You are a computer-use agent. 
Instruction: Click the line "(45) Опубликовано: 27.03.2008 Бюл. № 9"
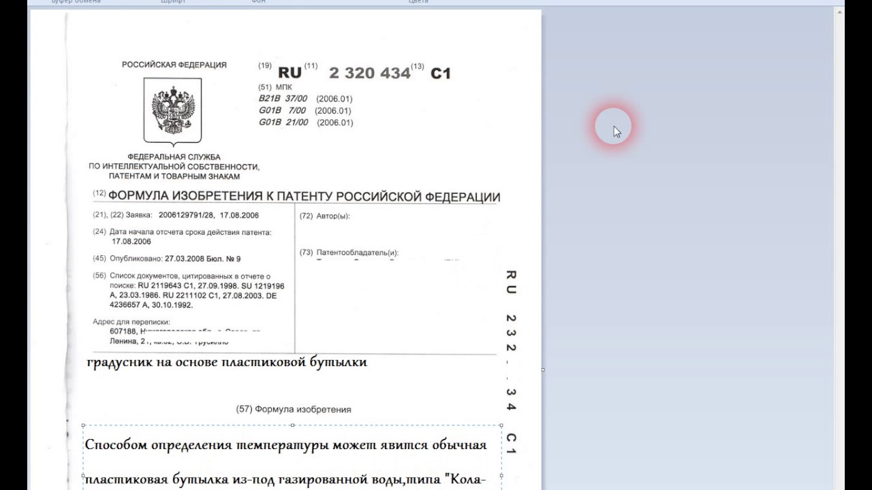[x=167, y=259]
